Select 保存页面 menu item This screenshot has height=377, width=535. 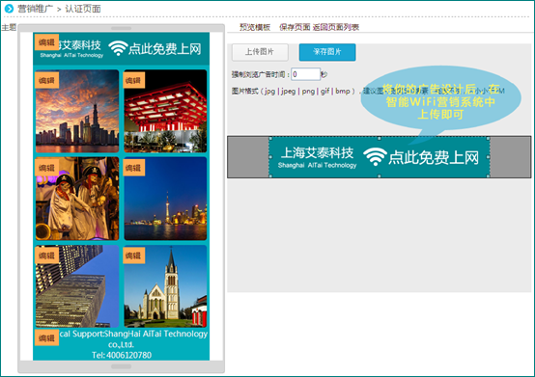tap(295, 27)
